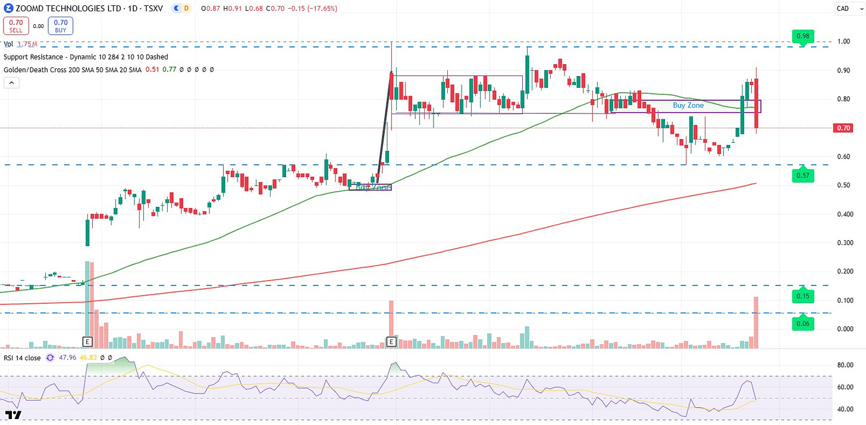Click the green 0.57 support price label
This screenshot has width=866, height=425.
point(804,176)
